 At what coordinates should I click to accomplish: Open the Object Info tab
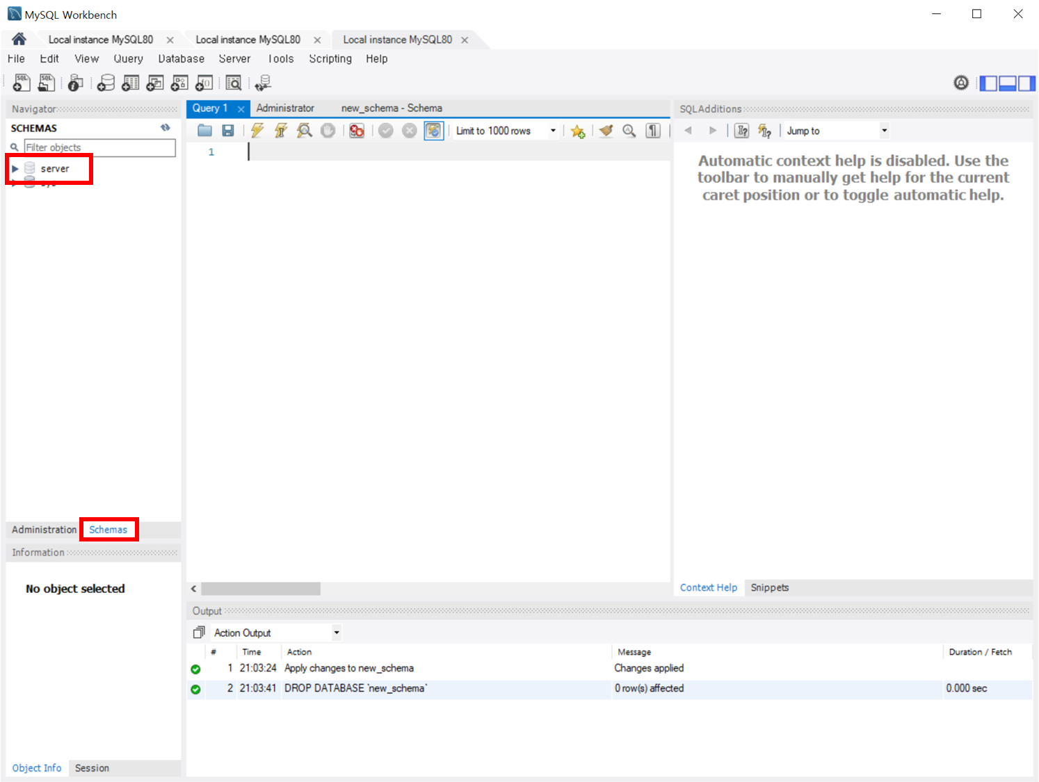(x=37, y=768)
